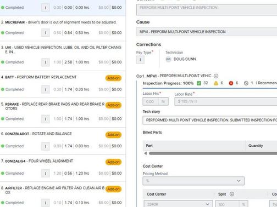
Task: Click the count 32 of passed inspection items
Action: (206, 83)
